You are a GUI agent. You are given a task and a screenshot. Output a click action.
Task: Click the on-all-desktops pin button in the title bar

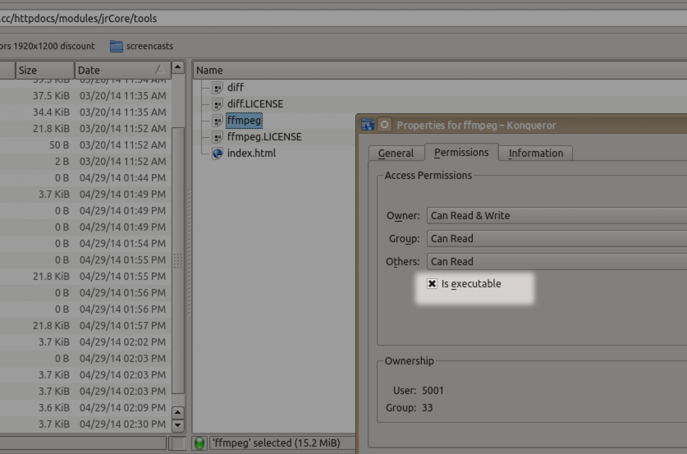pyautogui.click(x=384, y=125)
